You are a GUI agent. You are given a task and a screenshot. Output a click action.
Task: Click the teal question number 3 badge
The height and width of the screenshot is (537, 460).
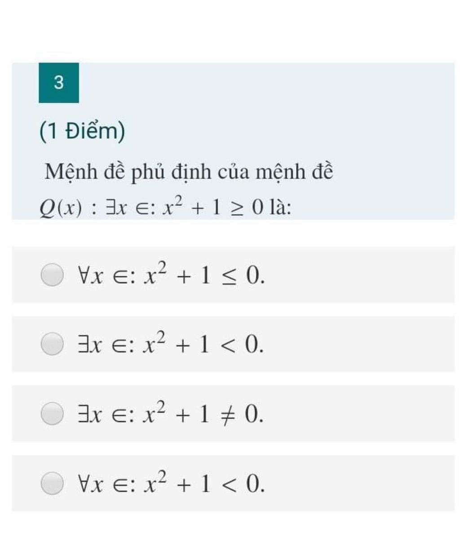point(59,83)
